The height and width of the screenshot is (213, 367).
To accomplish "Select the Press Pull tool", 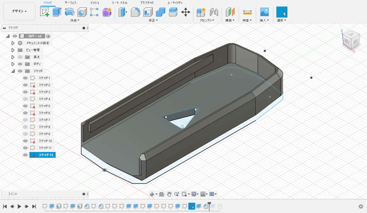I will tap(123, 12).
